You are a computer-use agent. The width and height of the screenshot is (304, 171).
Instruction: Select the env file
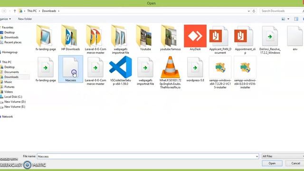(295, 38)
